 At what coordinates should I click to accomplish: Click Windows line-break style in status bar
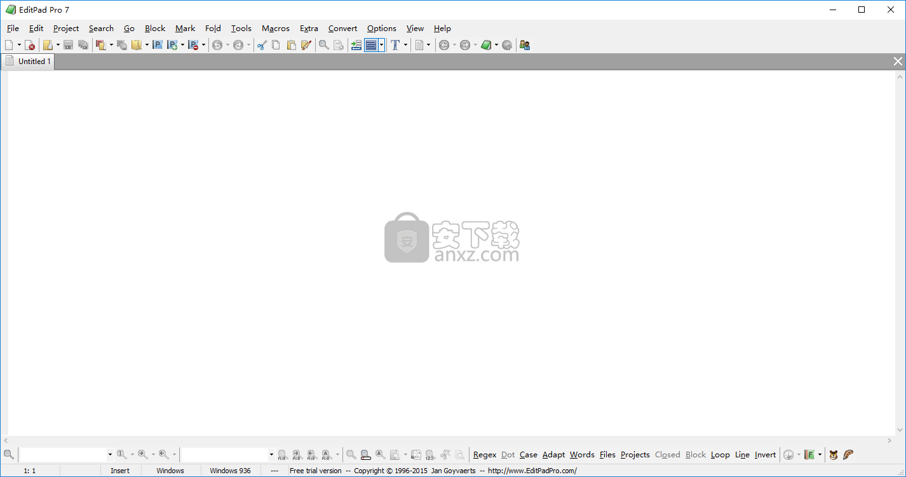[x=170, y=471]
